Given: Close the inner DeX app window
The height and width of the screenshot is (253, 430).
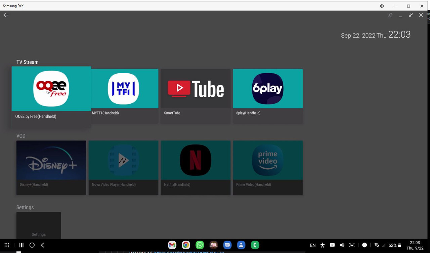Looking at the screenshot, I should tap(421, 15).
